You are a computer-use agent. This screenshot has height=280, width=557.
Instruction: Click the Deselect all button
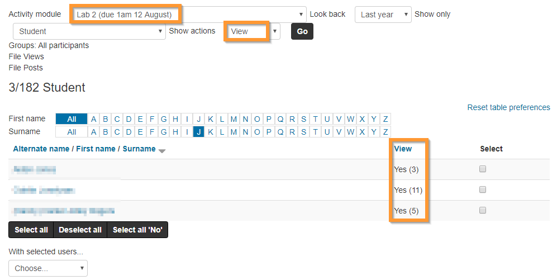click(80, 230)
